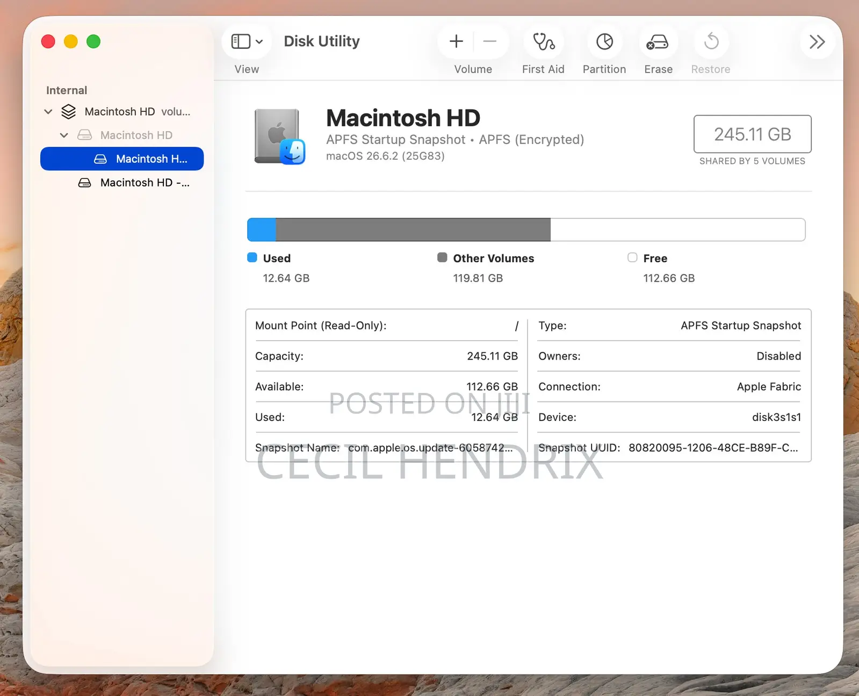Image resolution: width=859 pixels, height=696 pixels.
Task: Click the gray Other Volumes legend swatch
Action: point(442,257)
